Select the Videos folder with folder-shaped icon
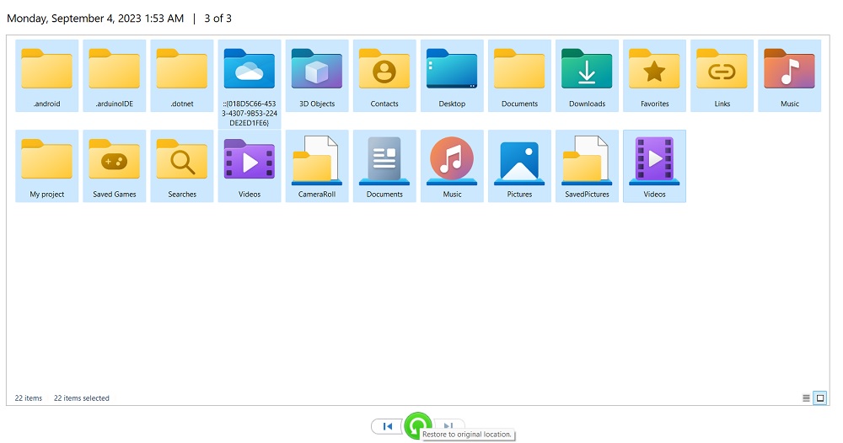Viewport: 843px width, 443px height. [250, 166]
